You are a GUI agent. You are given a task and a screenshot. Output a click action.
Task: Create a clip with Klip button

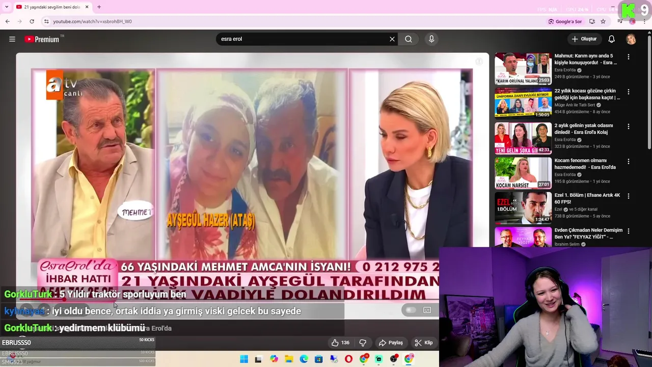424,343
